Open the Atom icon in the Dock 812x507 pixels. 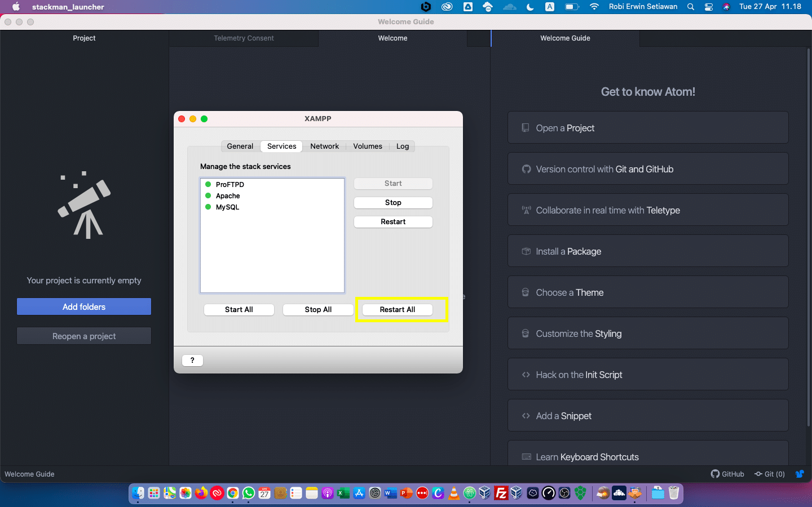click(470, 493)
